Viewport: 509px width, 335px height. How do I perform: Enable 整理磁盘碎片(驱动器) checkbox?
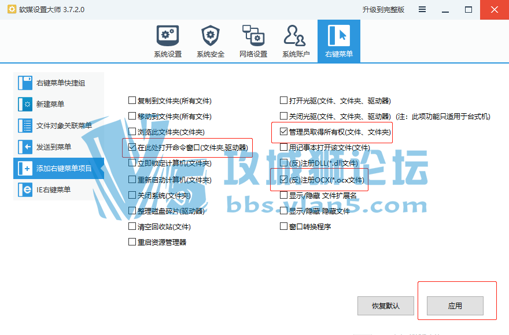click(x=132, y=210)
